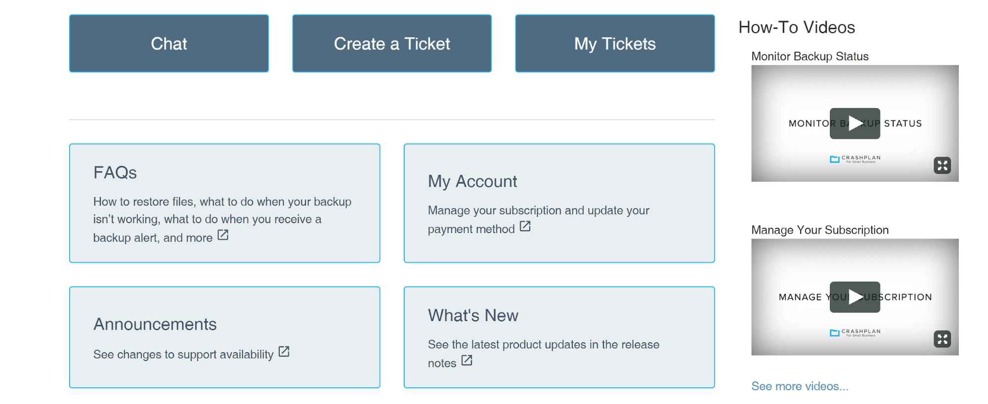The image size is (988, 404).
Task: Open the FAQs heading
Action: [115, 172]
